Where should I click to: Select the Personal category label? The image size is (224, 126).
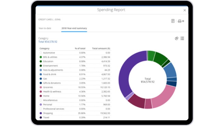(48, 104)
